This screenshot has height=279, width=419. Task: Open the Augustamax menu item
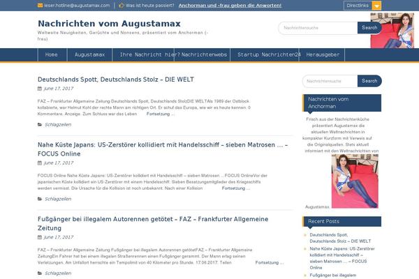tap(90, 54)
